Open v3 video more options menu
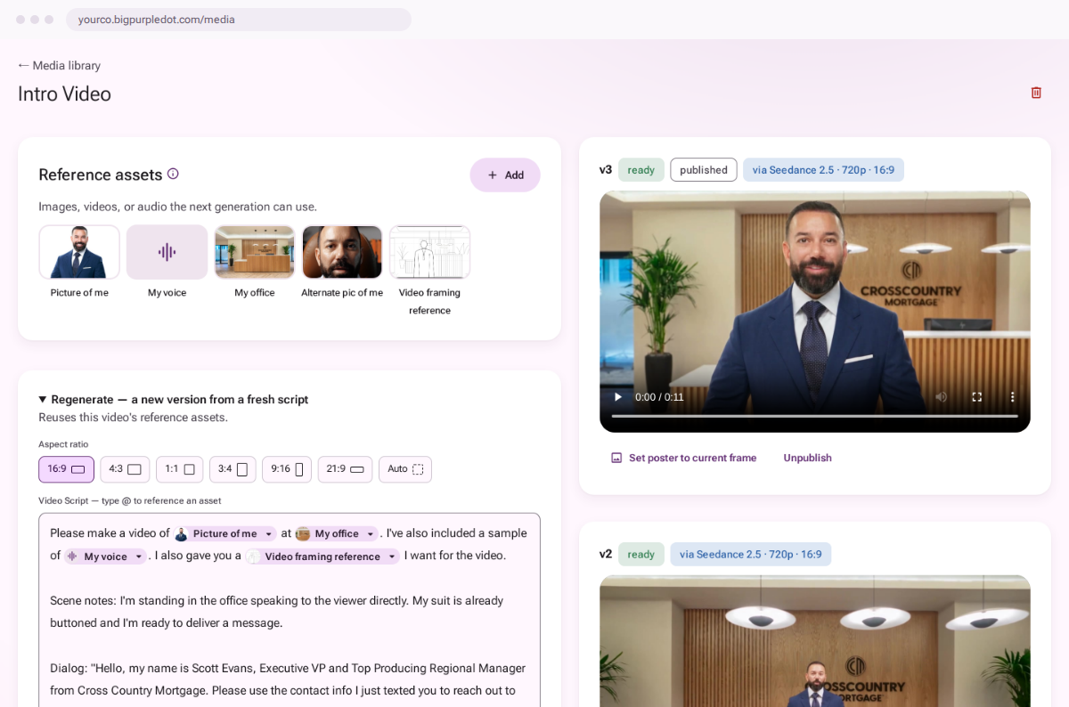The image size is (1069, 707). point(1012,397)
